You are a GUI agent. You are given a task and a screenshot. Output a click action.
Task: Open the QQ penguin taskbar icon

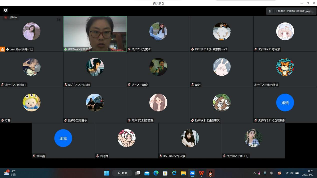pos(210,173)
